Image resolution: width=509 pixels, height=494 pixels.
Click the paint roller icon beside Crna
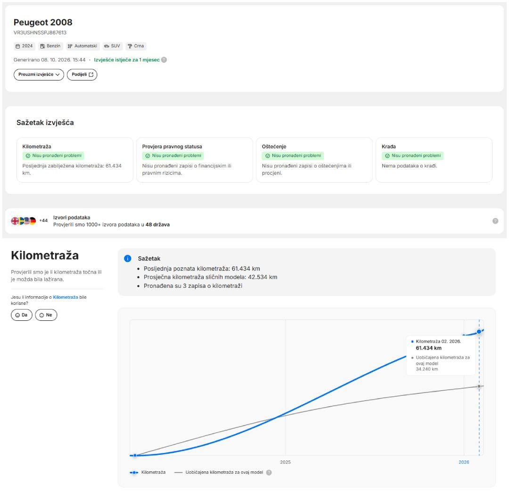pos(130,46)
